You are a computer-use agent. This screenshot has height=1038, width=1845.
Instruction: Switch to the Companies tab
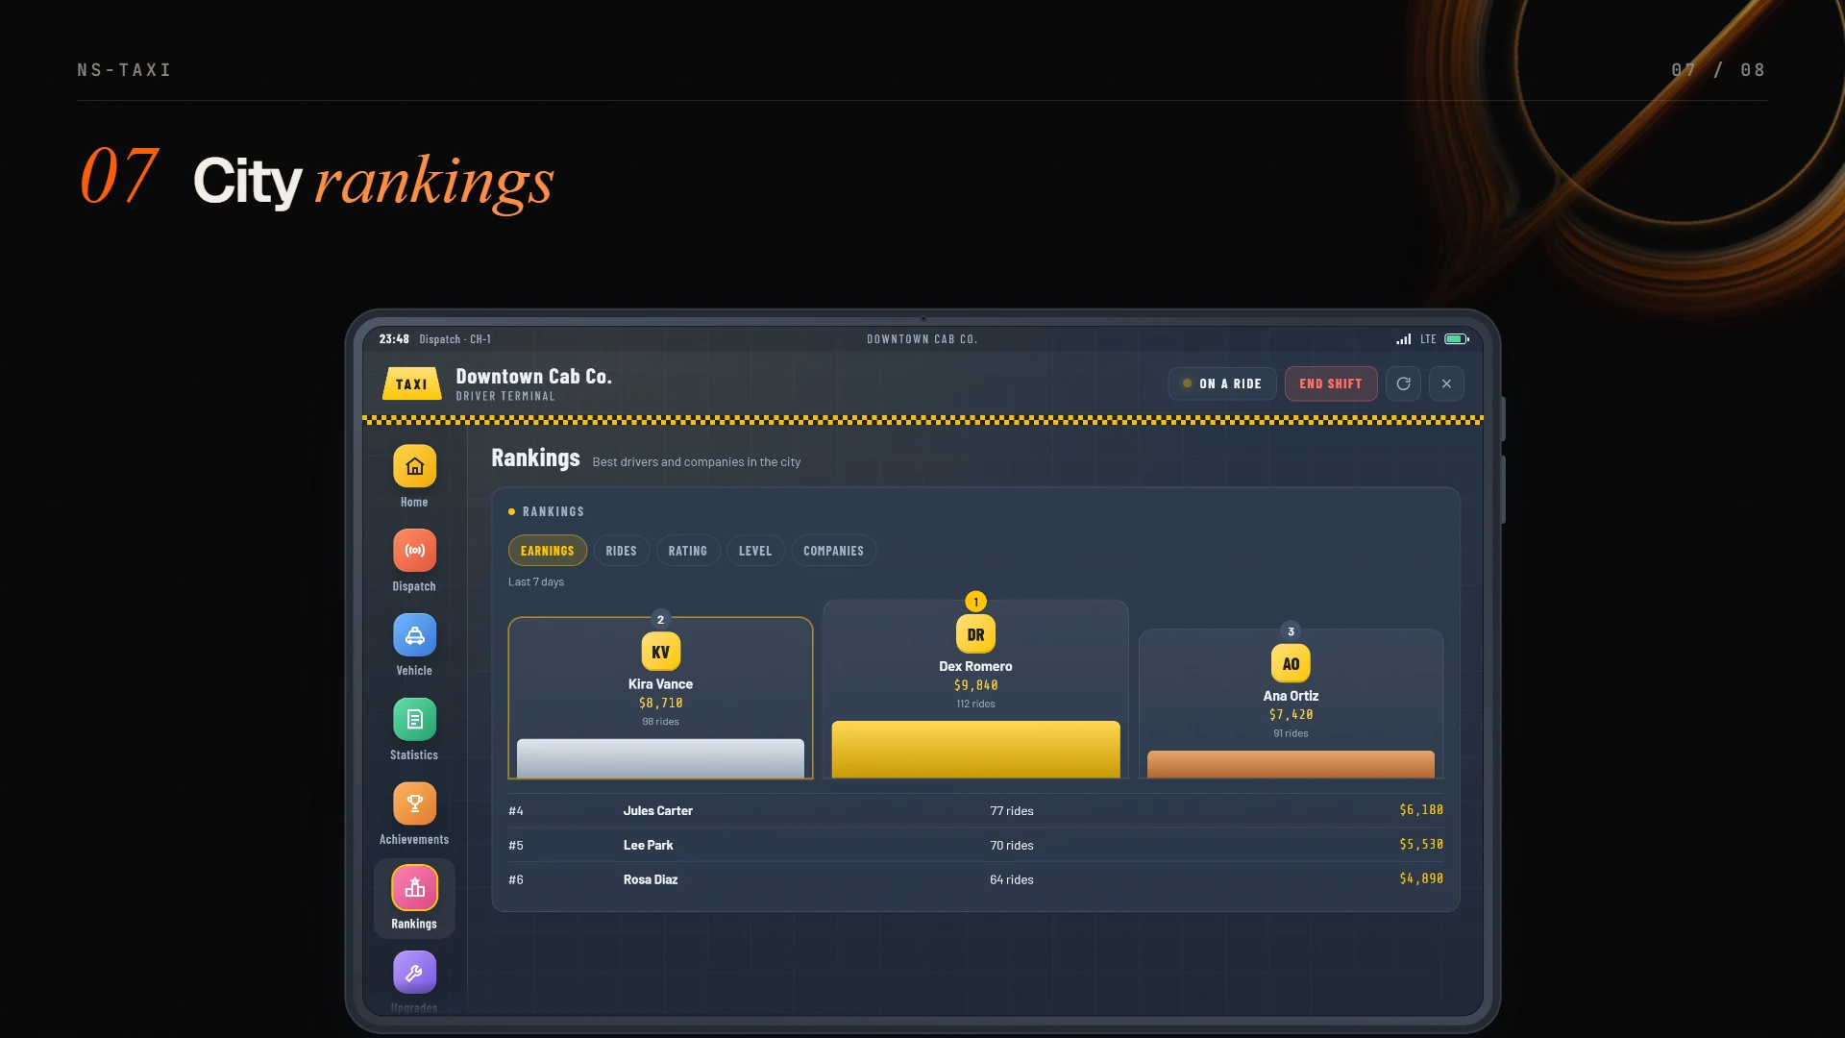click(833, 551)
